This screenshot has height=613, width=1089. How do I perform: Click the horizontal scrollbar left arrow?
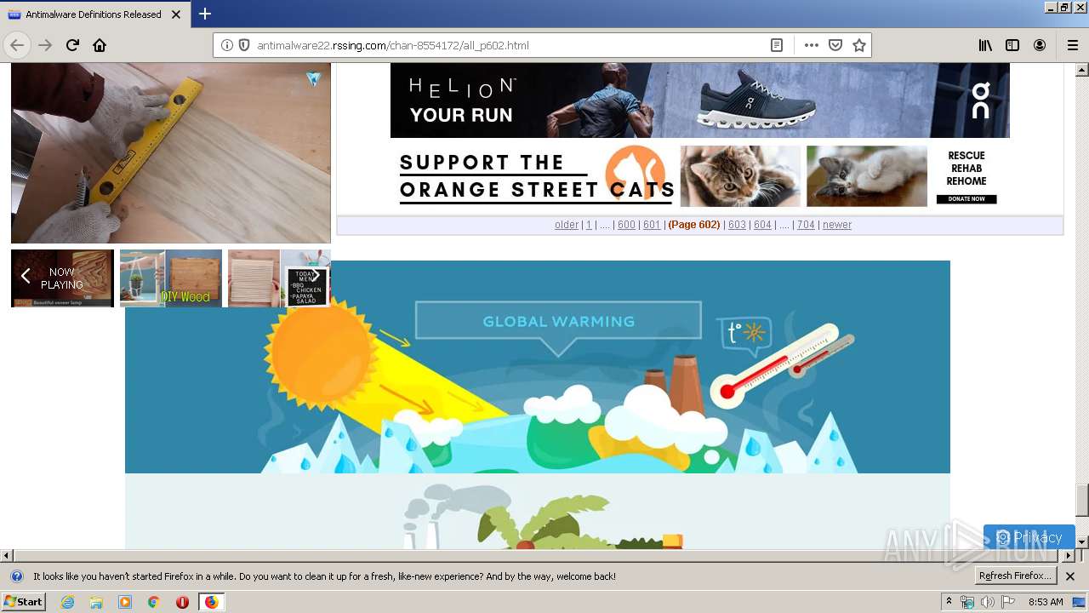click(x=7, y=555)
